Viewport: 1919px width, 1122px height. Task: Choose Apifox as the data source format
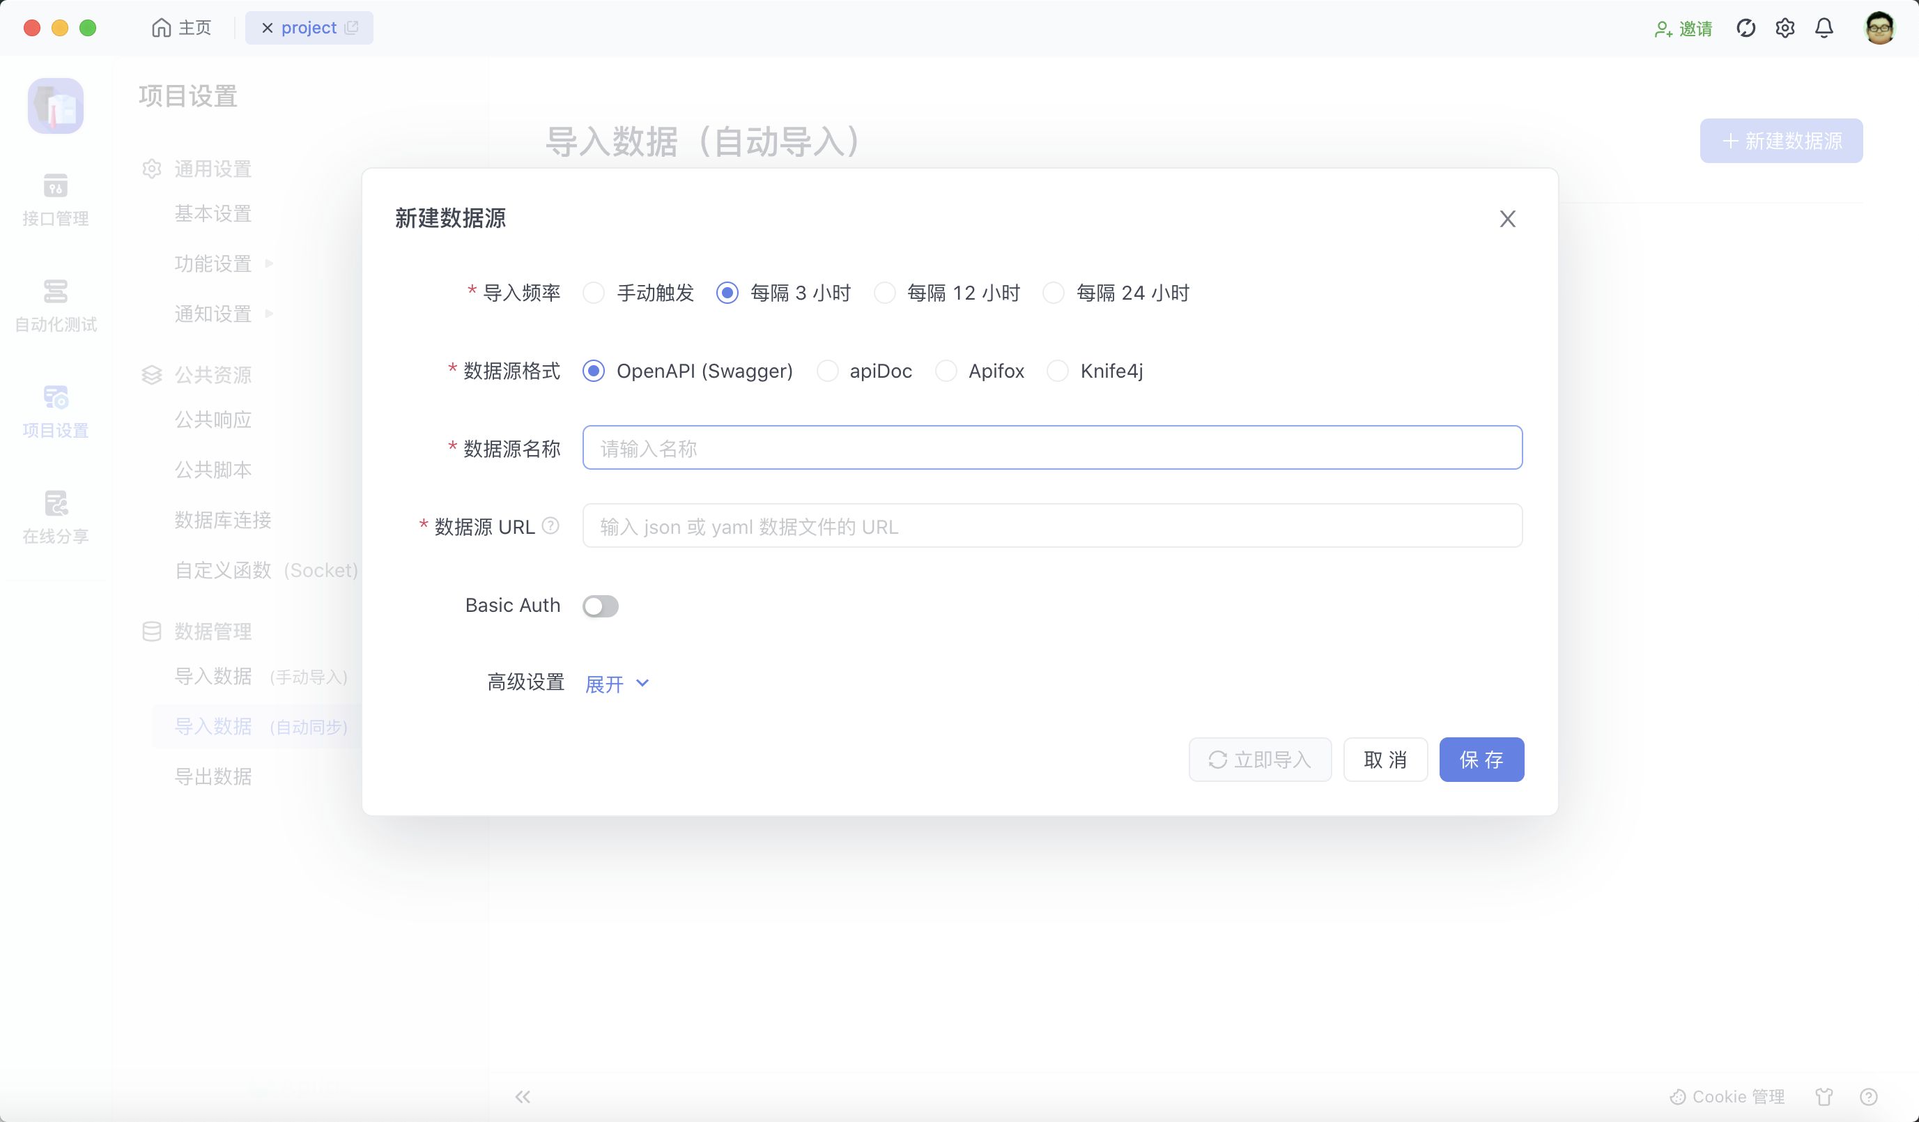pos(946,371)
